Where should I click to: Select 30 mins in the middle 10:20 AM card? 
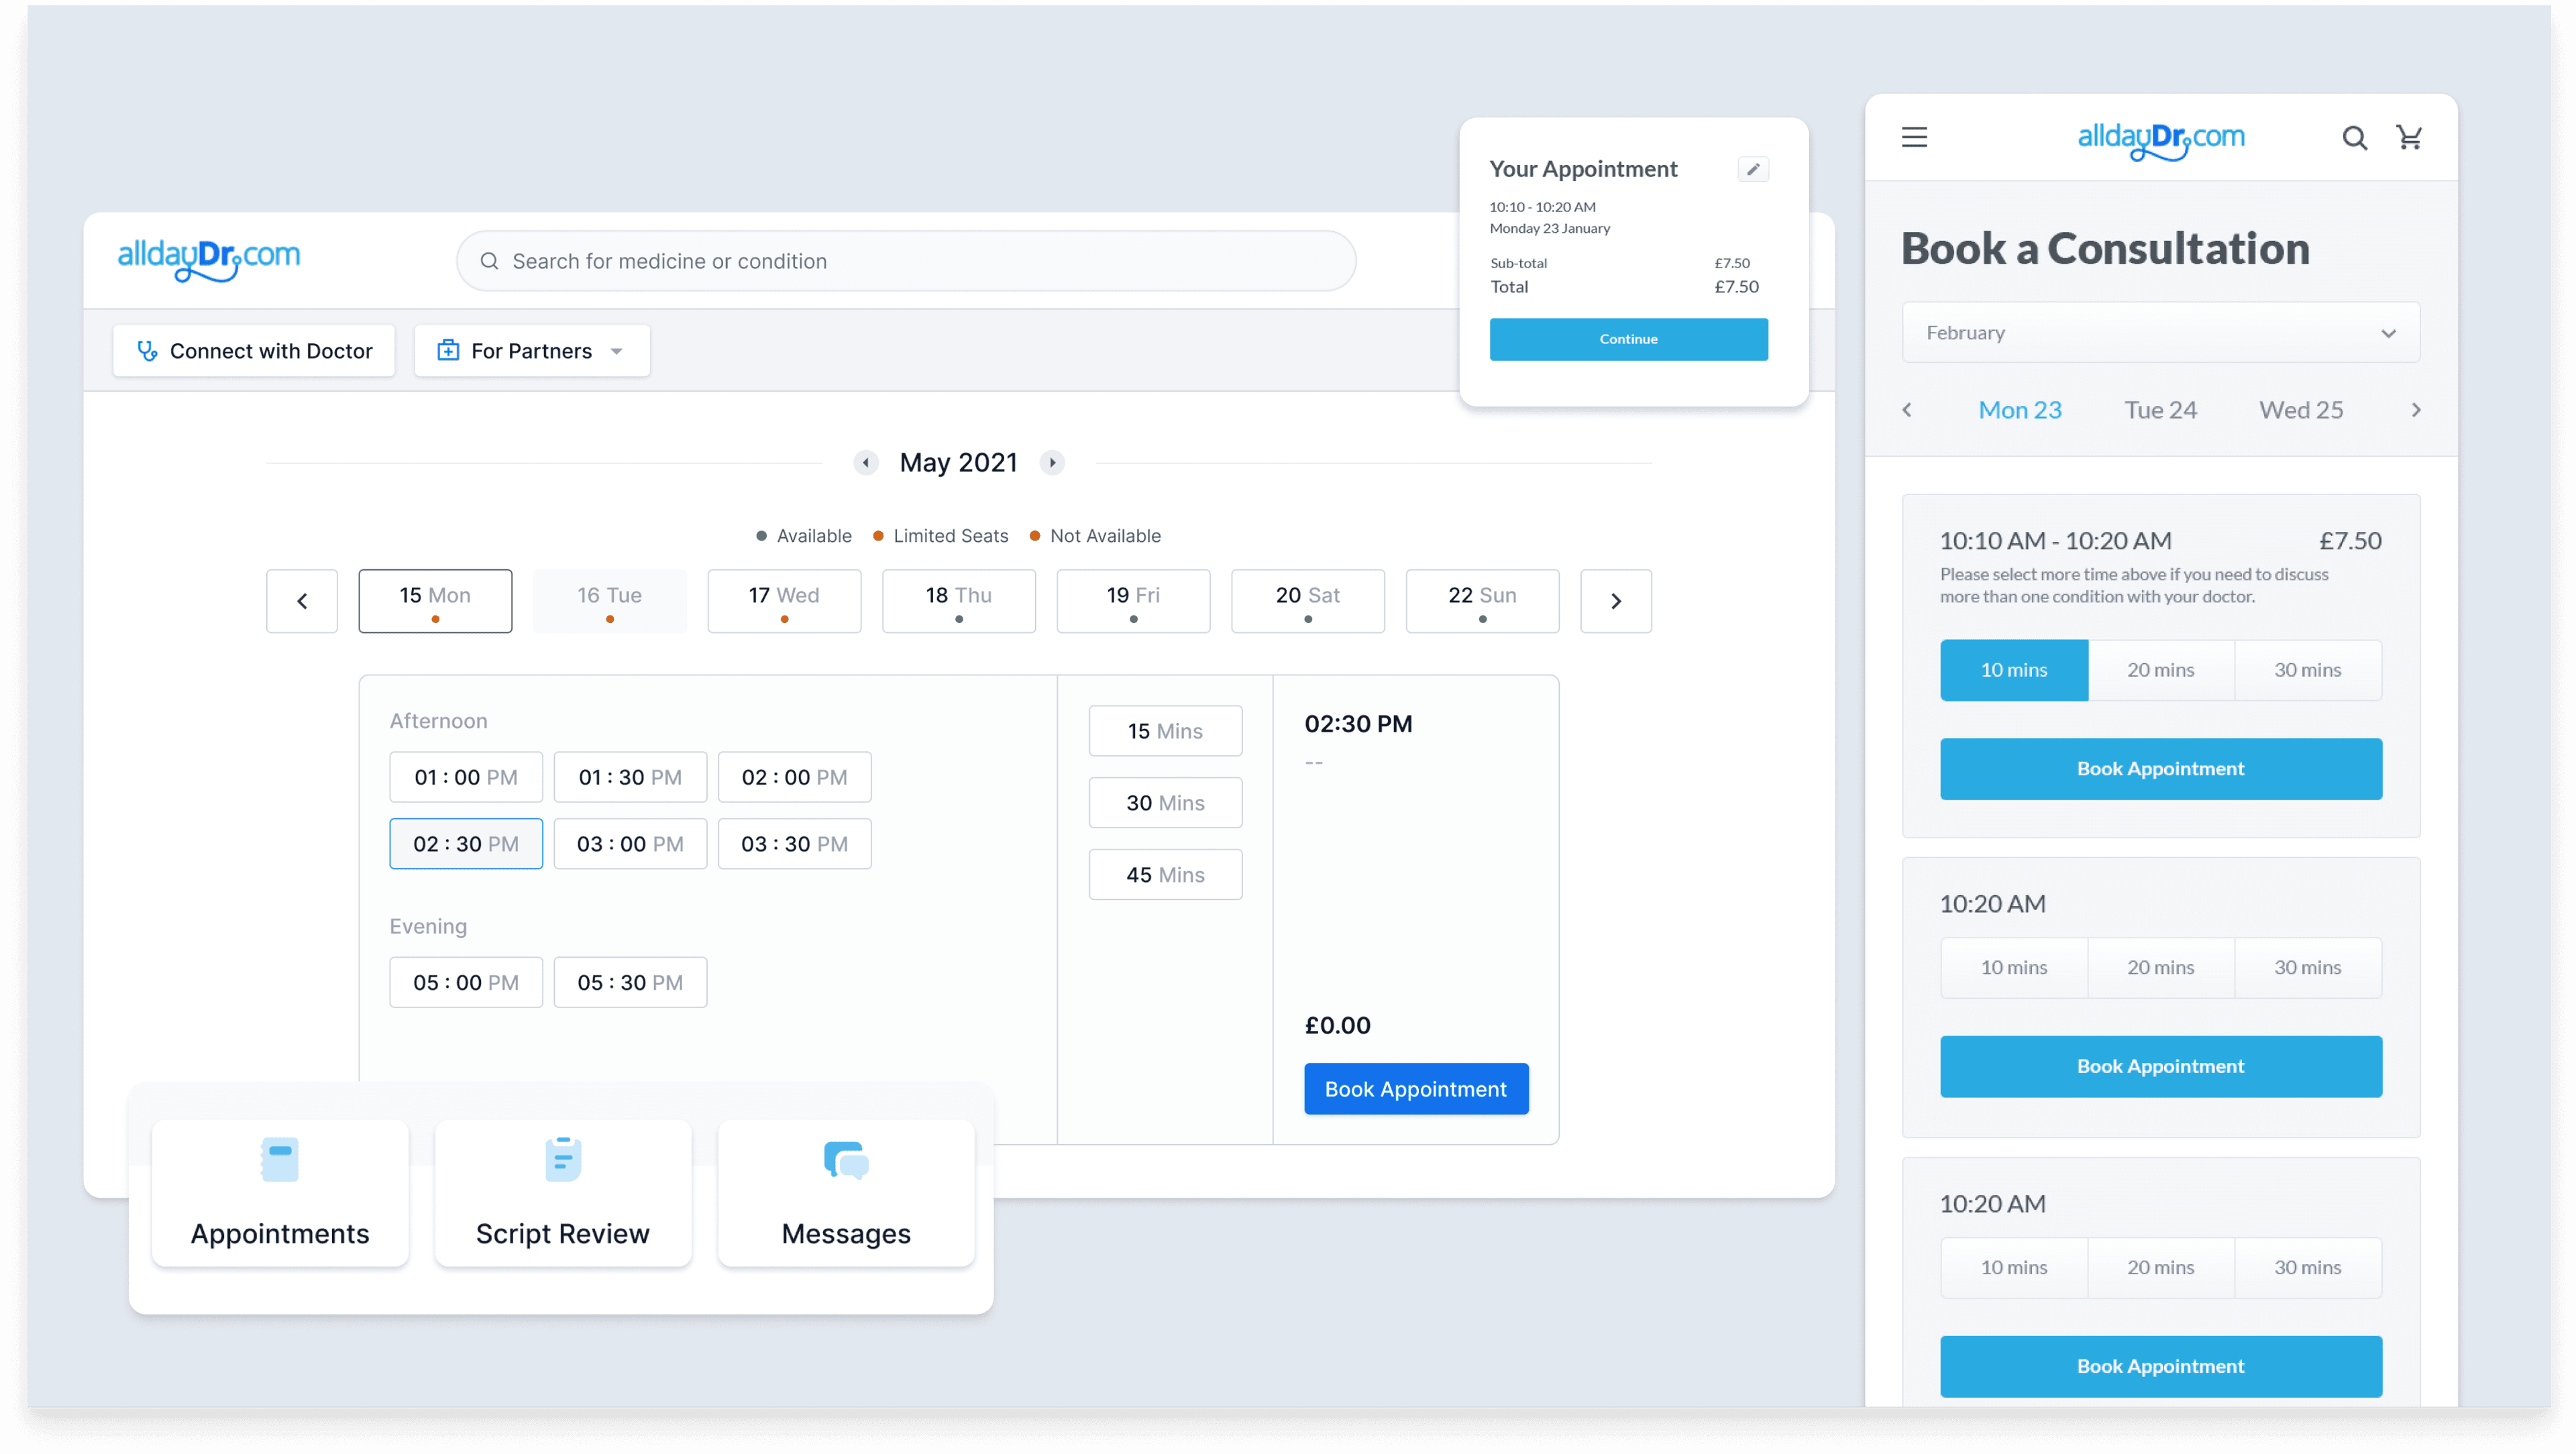pyautogui.click(x=2308, y=967)
